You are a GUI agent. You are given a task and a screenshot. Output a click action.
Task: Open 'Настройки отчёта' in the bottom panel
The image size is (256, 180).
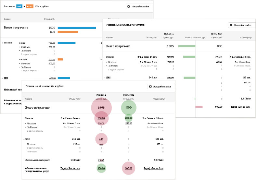161,87
